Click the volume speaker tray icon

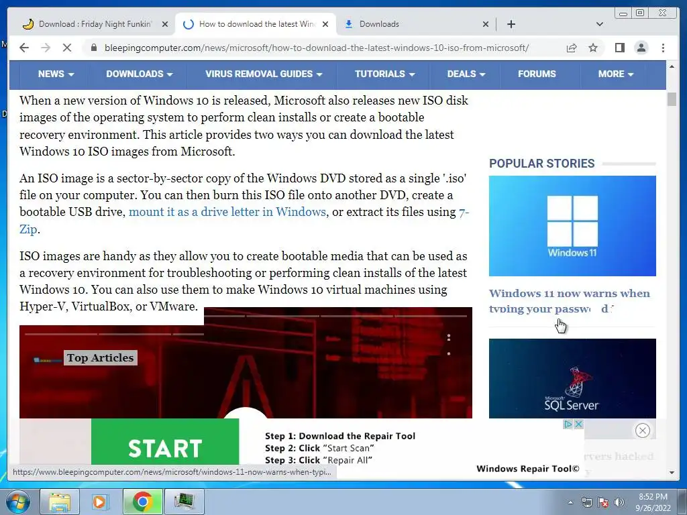pos(619,503)
